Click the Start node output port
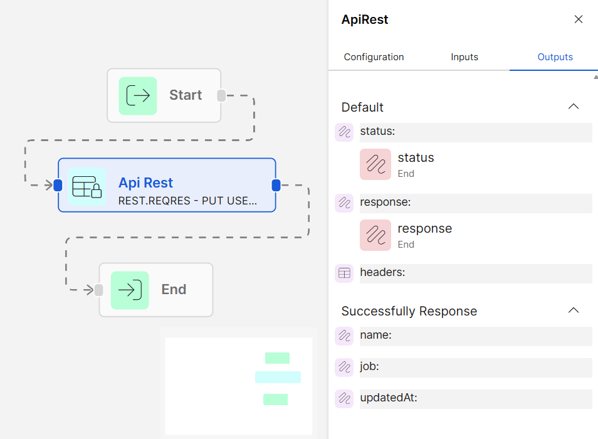This screenshot has width=598, height=439. [221, 95]
